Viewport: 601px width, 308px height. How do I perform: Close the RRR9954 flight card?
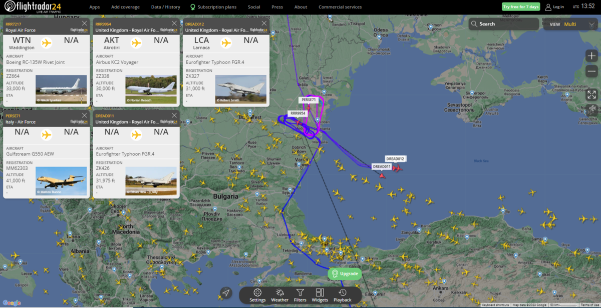coord(174,23)
